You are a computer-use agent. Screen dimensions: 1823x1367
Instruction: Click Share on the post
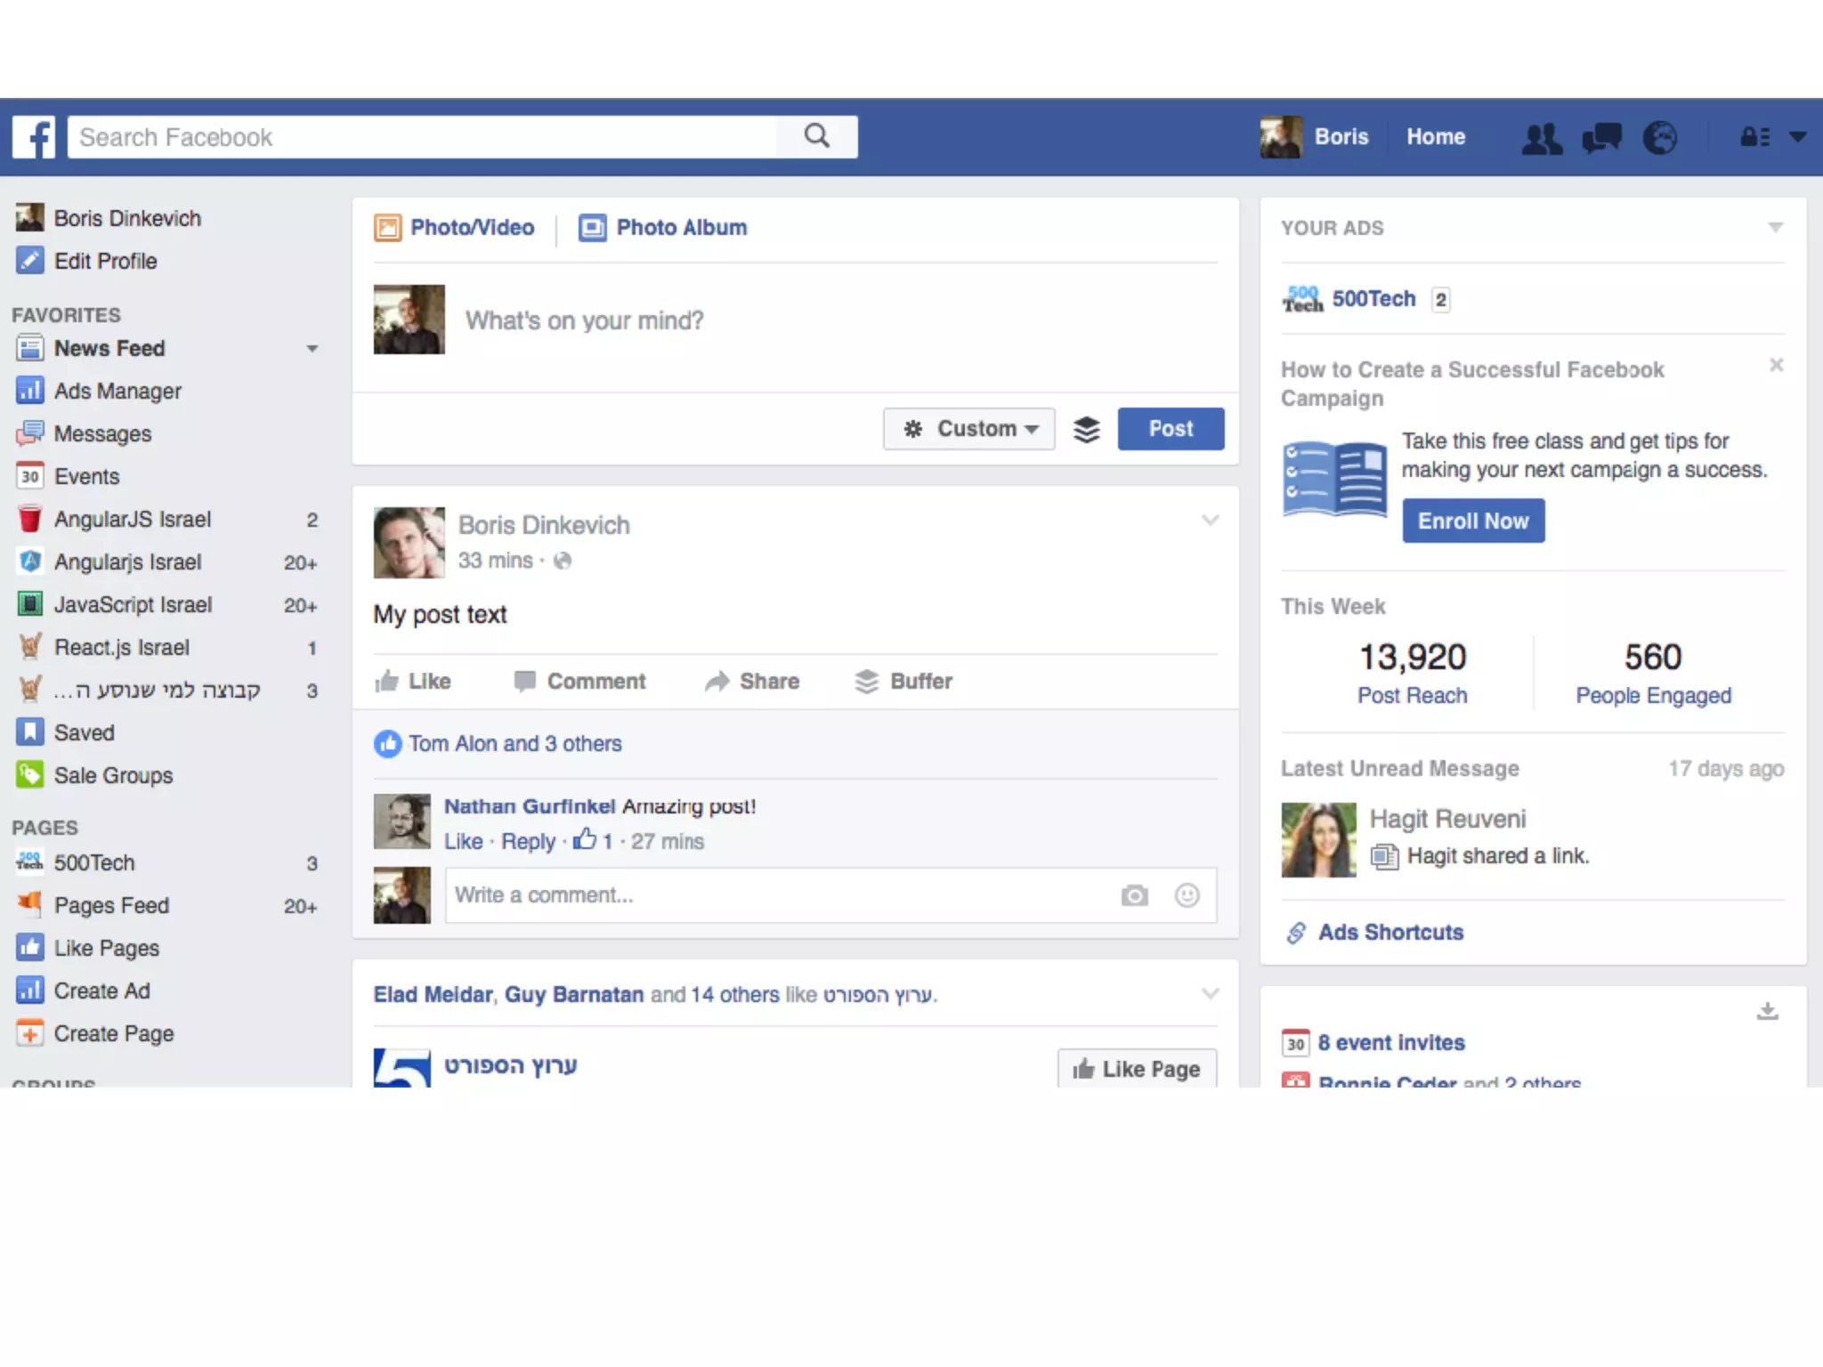(752, 682)
